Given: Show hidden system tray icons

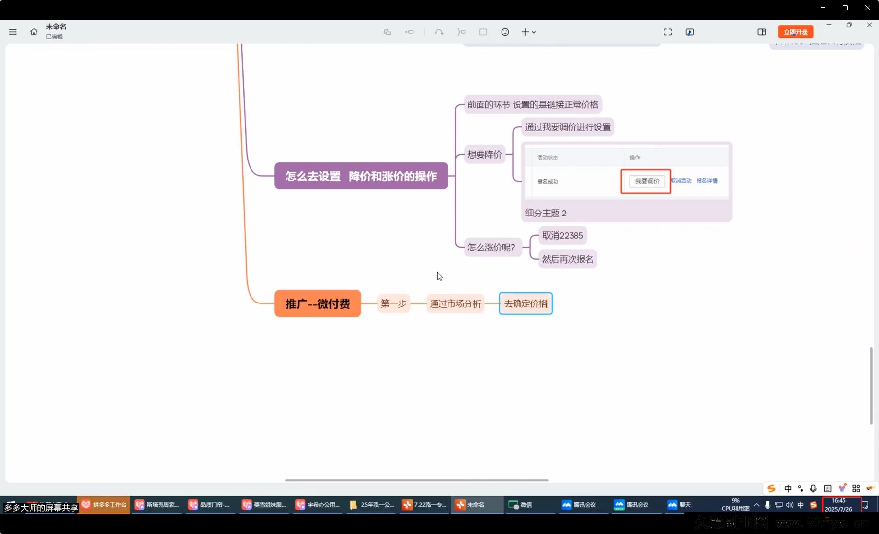Looking at the screenshot, I should pyautogui.click(x=756, y=505).
